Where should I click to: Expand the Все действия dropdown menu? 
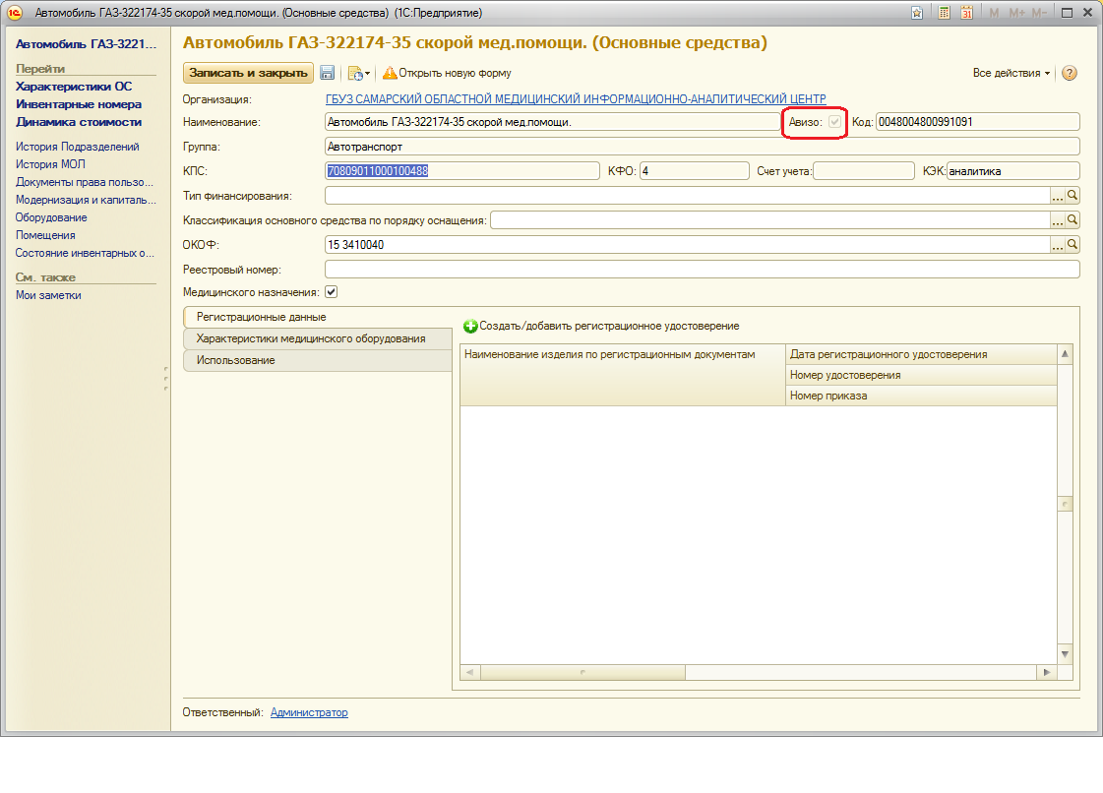1011,73
